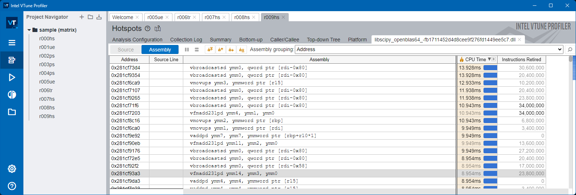Open the r007hs result tab
576x195 pixels.
click(212, 17)
